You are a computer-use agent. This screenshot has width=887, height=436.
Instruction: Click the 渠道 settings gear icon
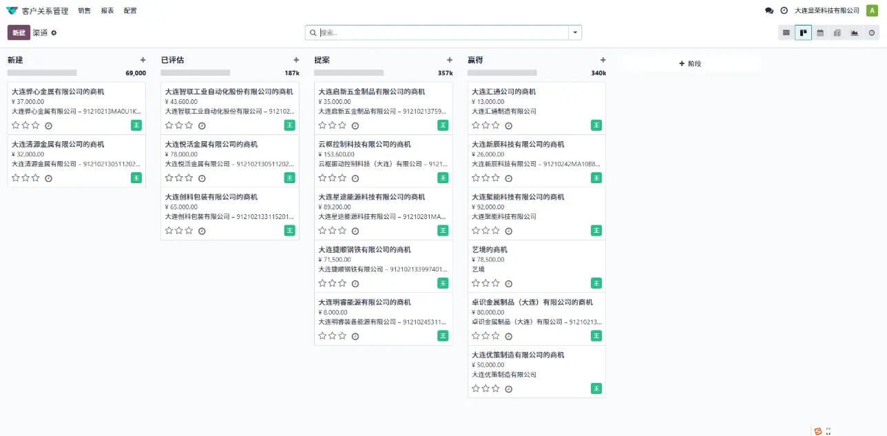54,33
